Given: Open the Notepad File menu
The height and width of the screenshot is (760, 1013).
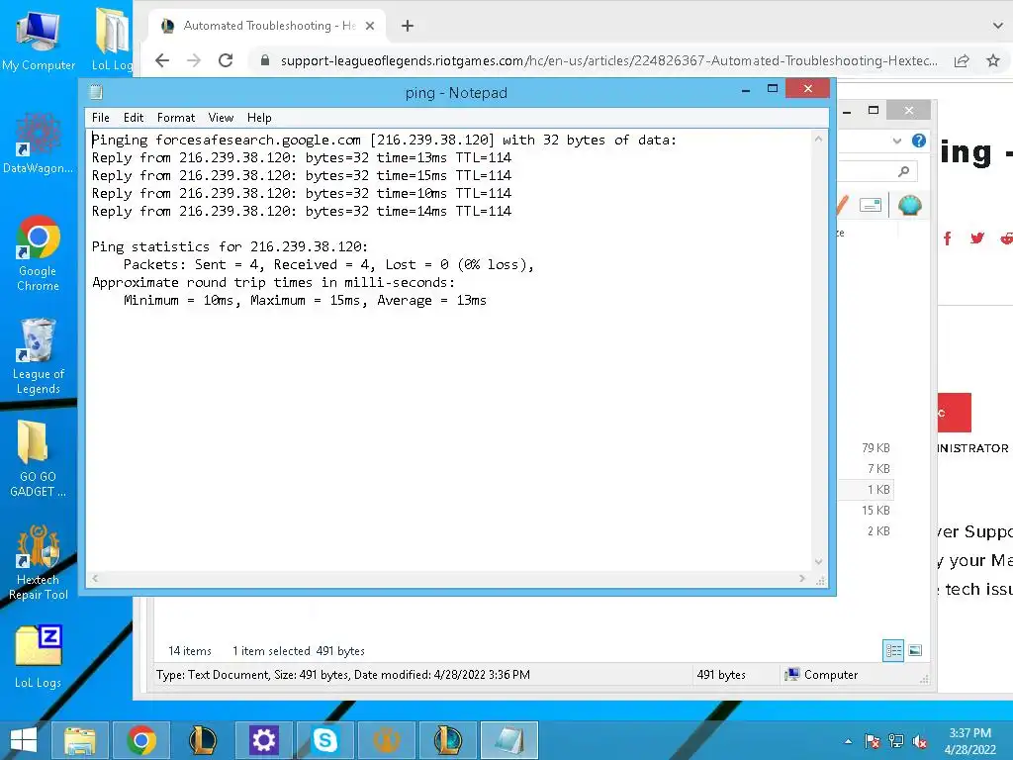Looking at the screenshot, I should coord(100,118).
